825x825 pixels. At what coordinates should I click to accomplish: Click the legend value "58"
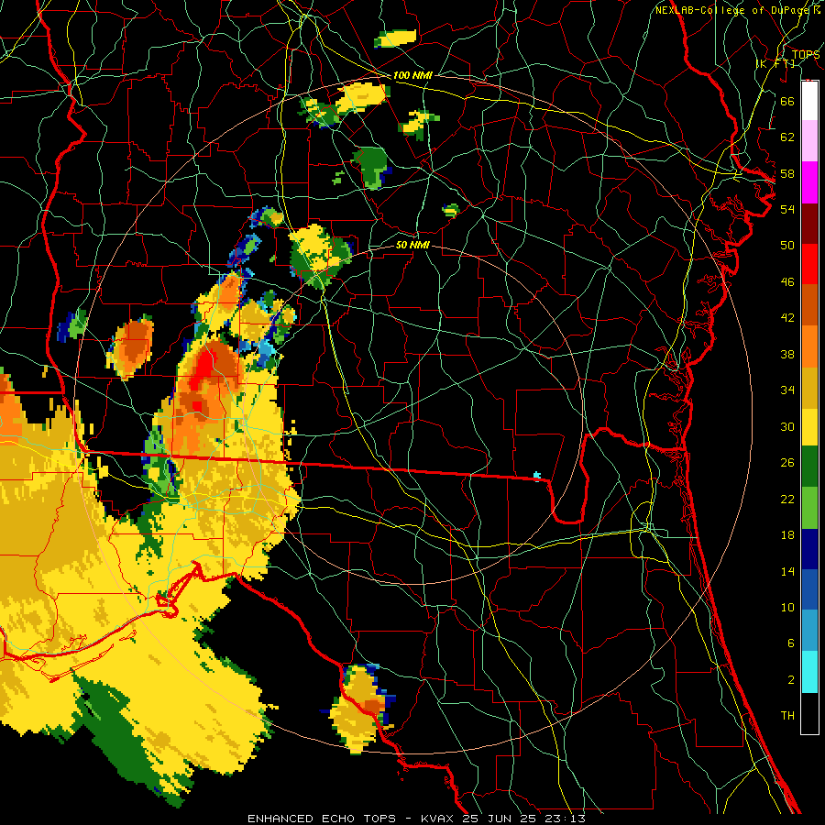coord(787,173)
